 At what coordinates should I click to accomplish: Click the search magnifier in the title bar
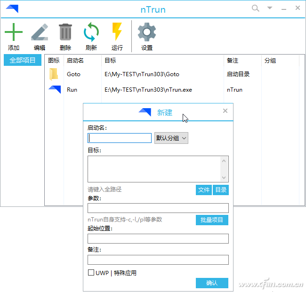pyautogui.click(x=256, y=8)
